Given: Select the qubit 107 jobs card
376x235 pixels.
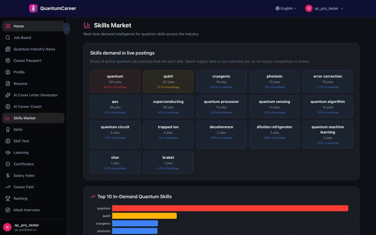Looking at the screenshot, I should [x=168, y=82].
